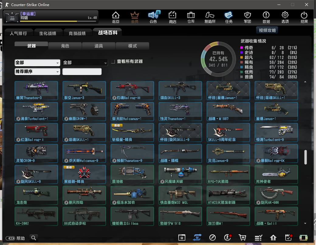
Task: Click the player level 48 badge
Action: point(12,17)
